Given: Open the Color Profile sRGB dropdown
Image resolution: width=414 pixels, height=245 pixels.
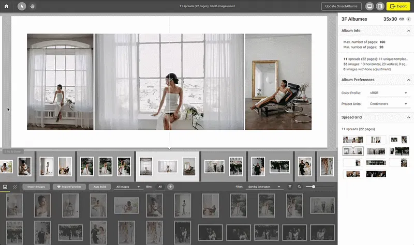Looking at the screenshot, I should [389, 93].
